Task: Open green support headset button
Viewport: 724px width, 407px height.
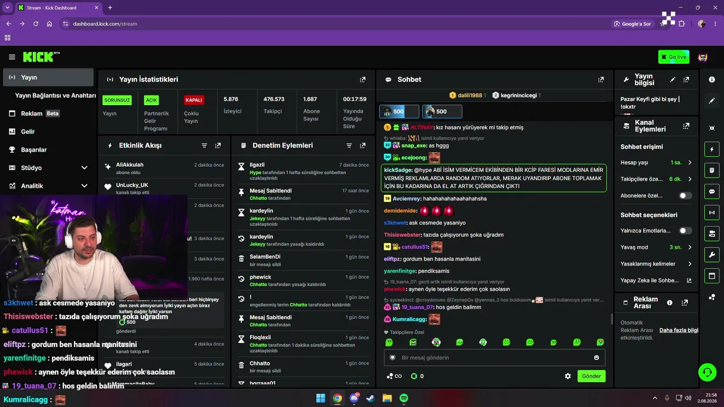Action: point(707,372)
